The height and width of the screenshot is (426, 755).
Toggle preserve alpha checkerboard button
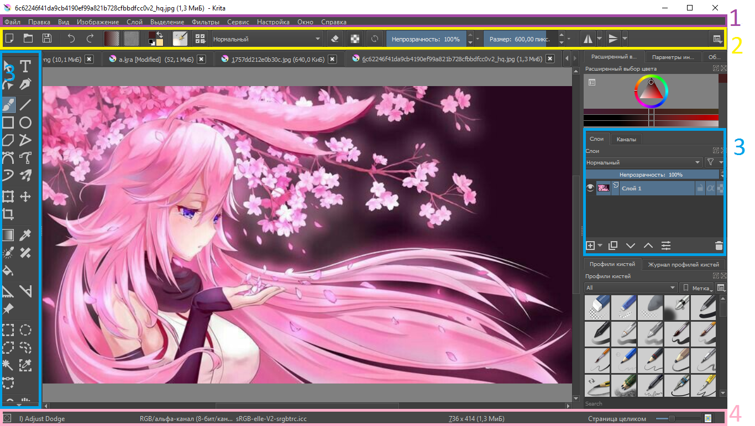click(x=355, y=39)
